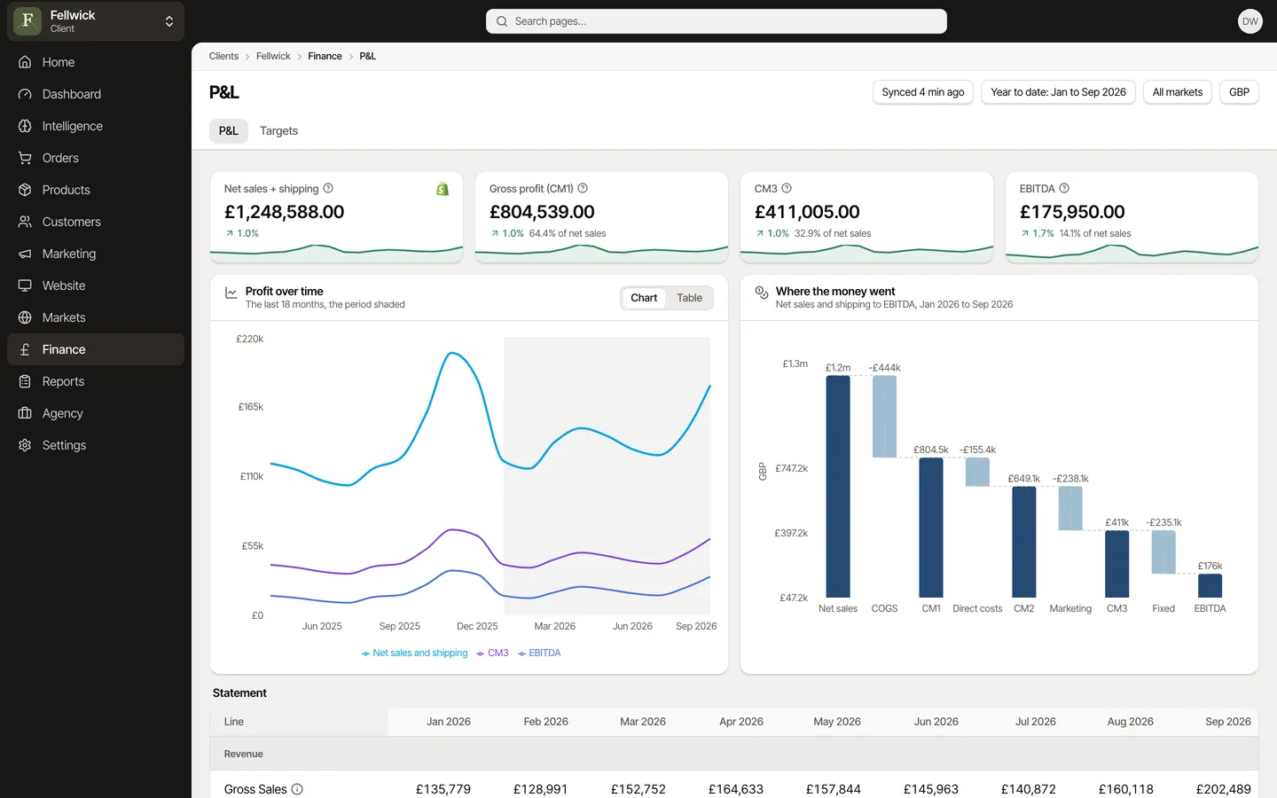Switch Profit over time to Table view
1277x798 pixels.
[689, 298]
